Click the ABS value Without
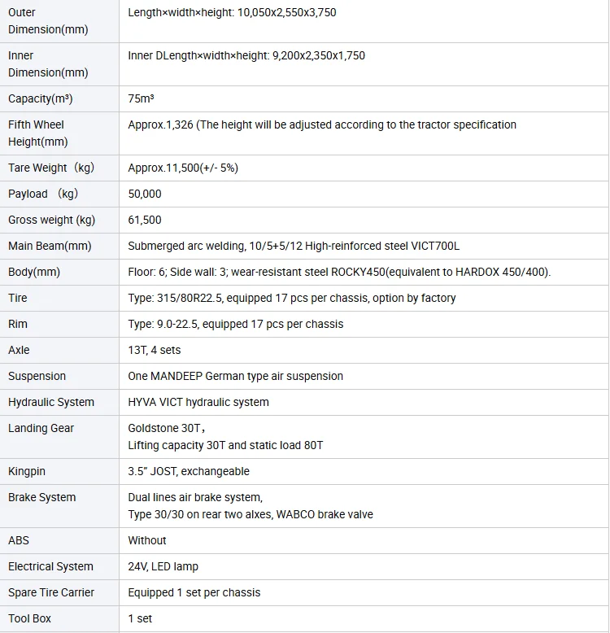610x633 pixels. click(147, 540)
